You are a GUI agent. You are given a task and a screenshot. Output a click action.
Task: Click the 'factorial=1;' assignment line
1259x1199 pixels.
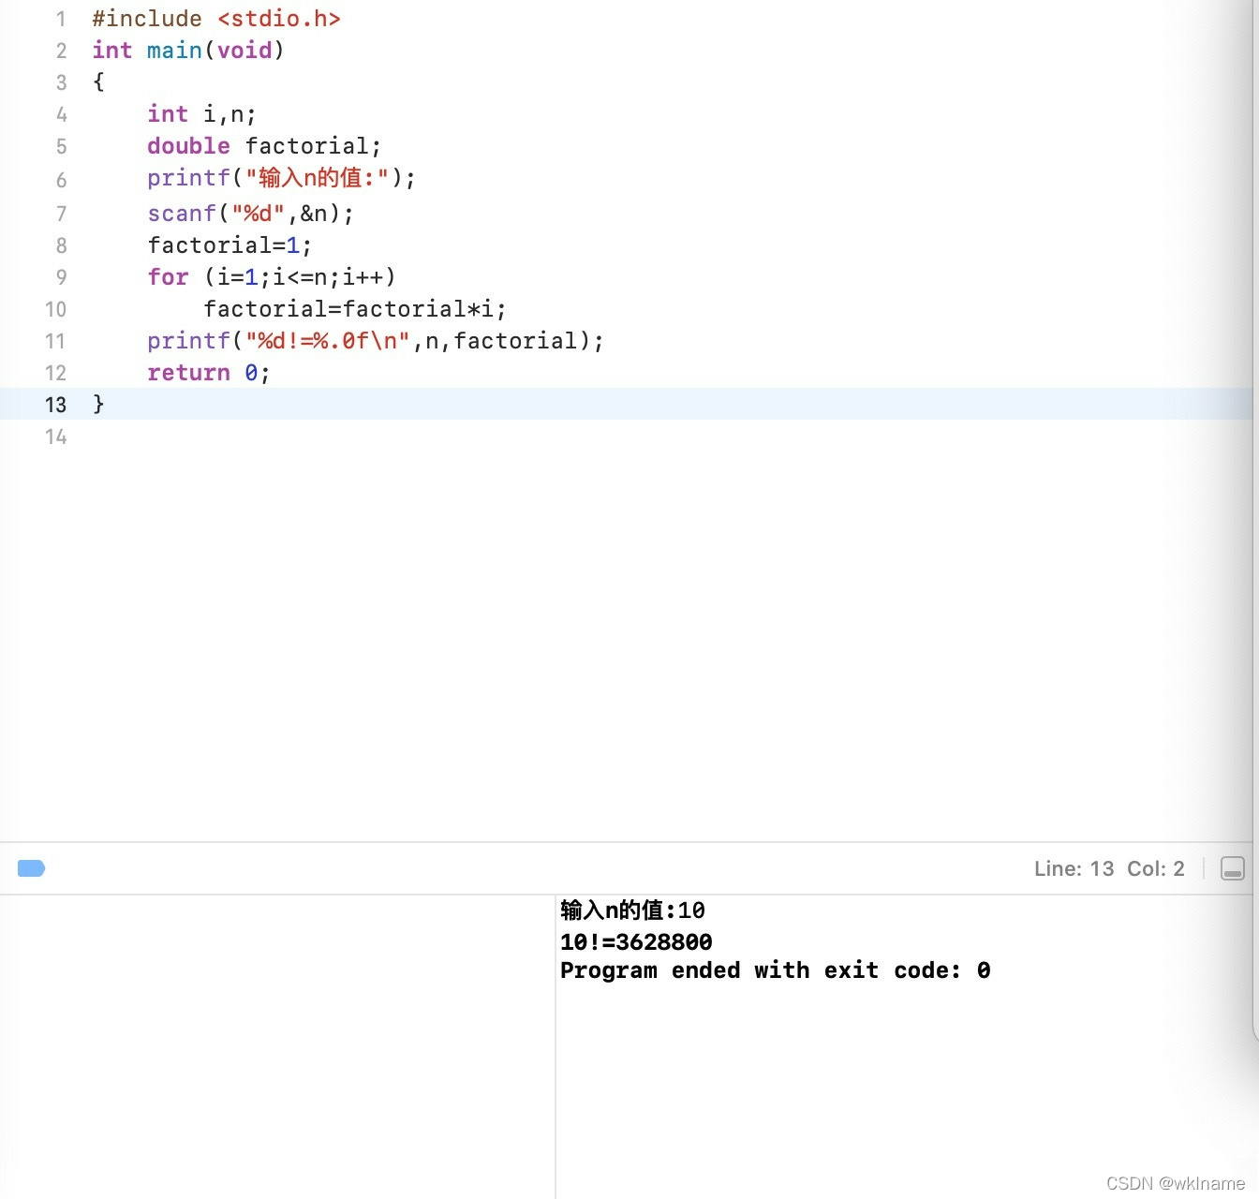coord(230,245)
